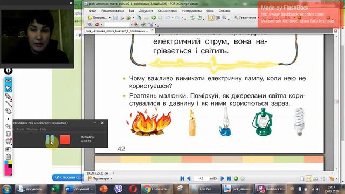Undo the last Epic Pen stroke
Viewport: 345px width, 194px height.
[9, 126]
